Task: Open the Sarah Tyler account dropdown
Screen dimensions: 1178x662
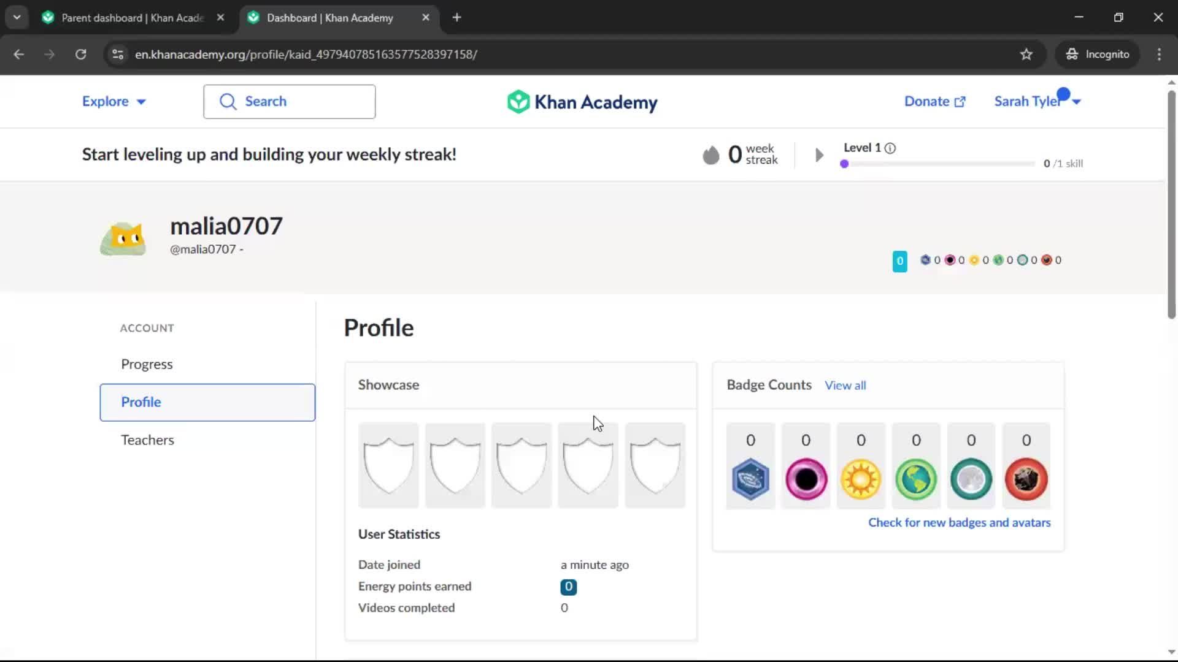Action: (1037, 102)
